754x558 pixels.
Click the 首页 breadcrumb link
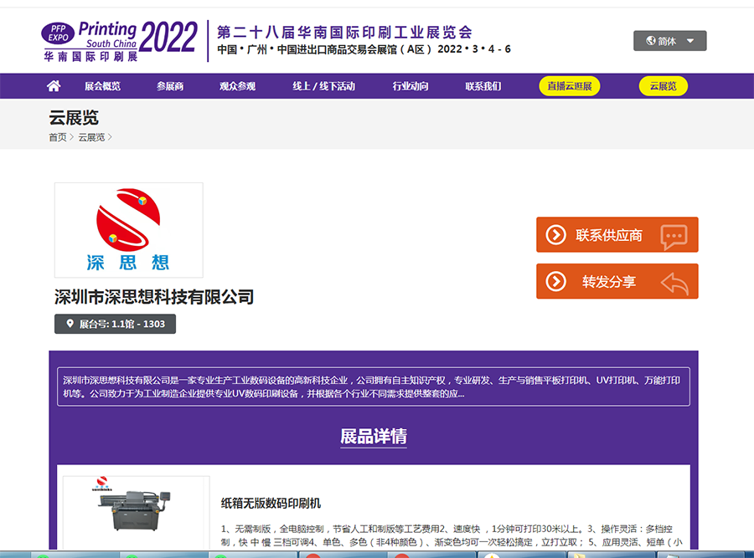click(57, 137)
